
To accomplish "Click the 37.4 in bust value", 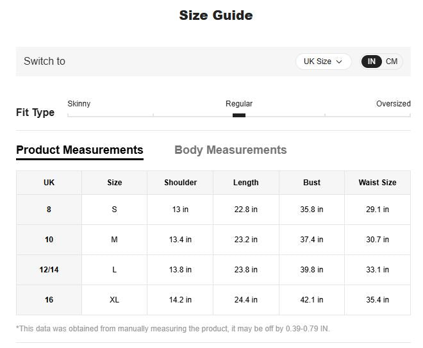I will [x=311, y=240].
